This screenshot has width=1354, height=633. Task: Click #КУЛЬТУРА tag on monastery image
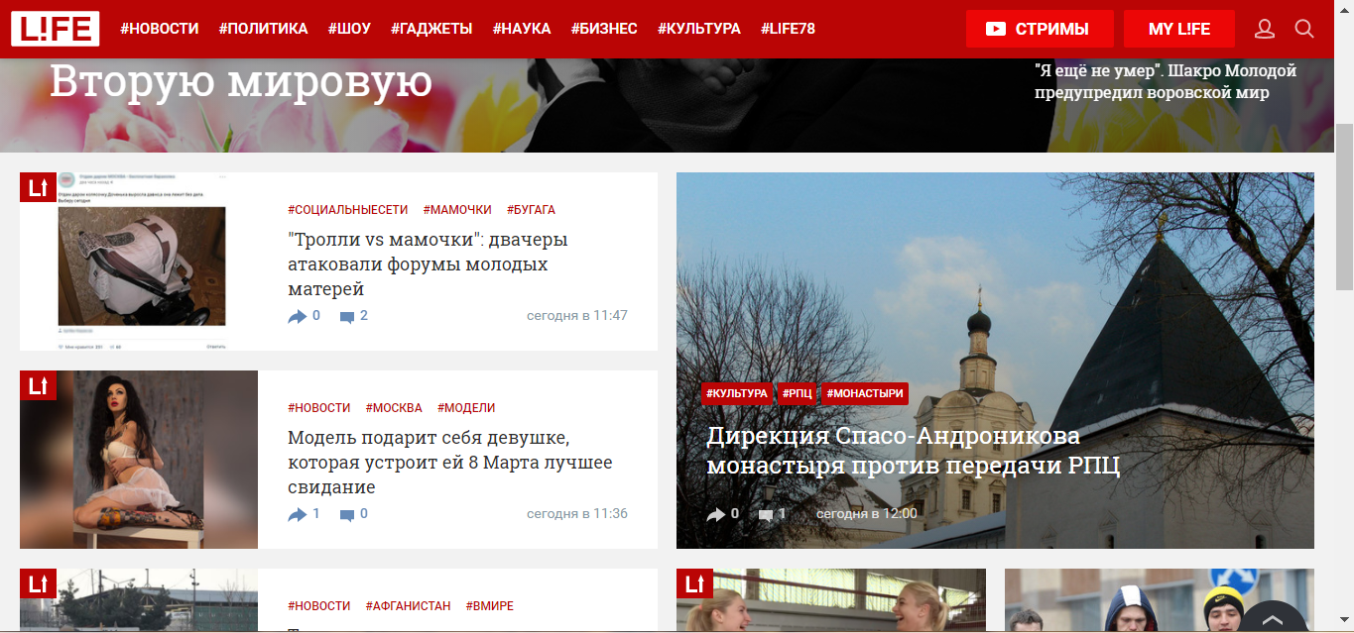[x=737, y=393]
